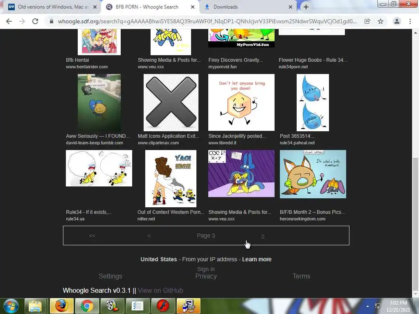This screenshot has width=419, height=314.
Task: Open Matt Icons Application Exit result title
Action: [168, 136]
